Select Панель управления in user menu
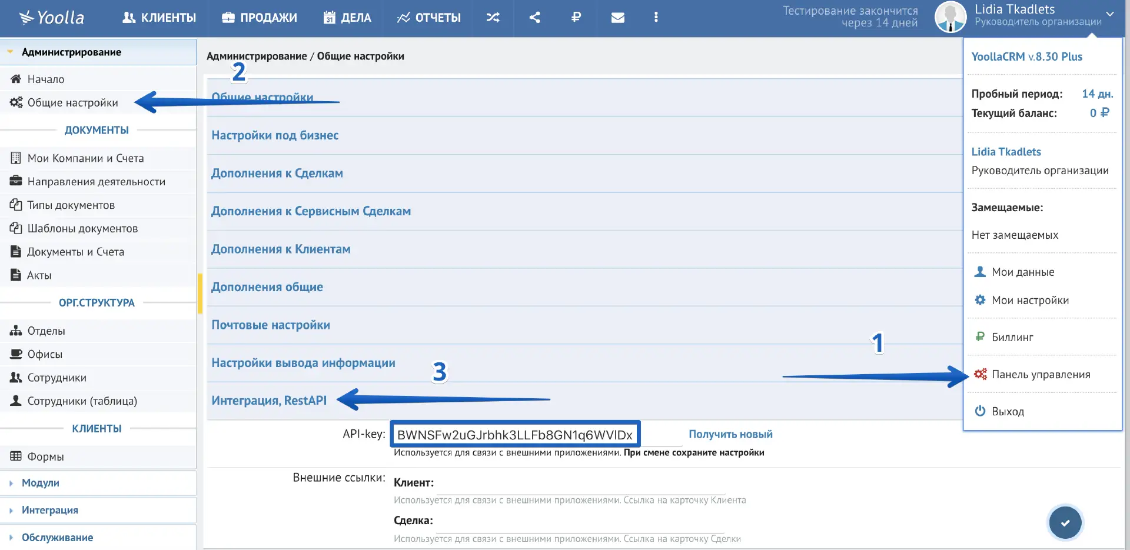The height and width of the screenshot is (550, 1130). [1040, 375]
